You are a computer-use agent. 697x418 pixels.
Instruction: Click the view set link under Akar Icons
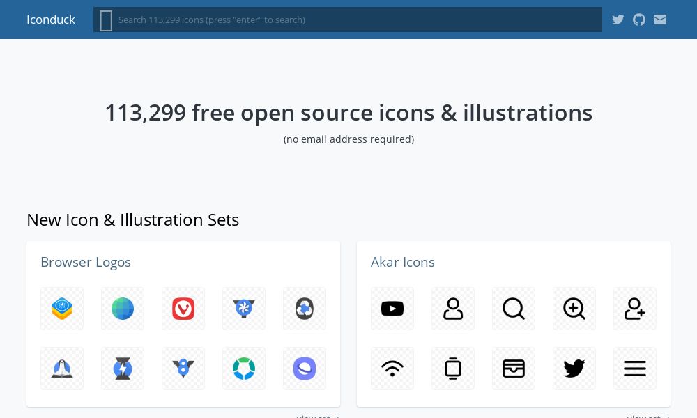tap(648, 416)
